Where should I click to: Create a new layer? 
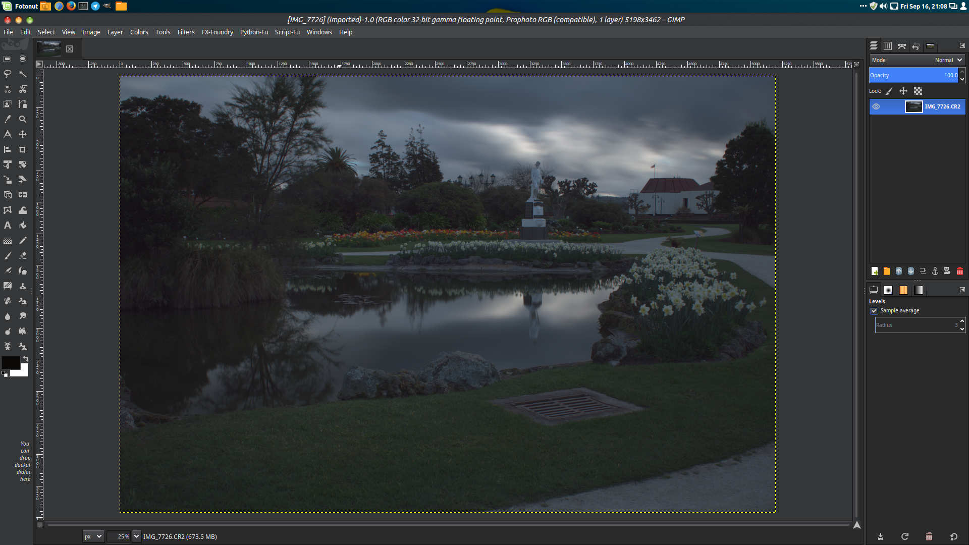tap(874, 271)
